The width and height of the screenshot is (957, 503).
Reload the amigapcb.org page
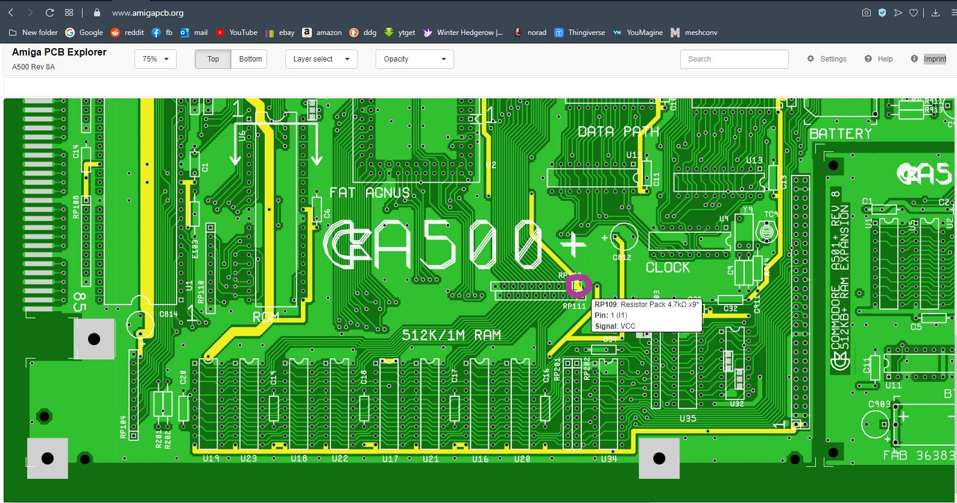point(50,13)
